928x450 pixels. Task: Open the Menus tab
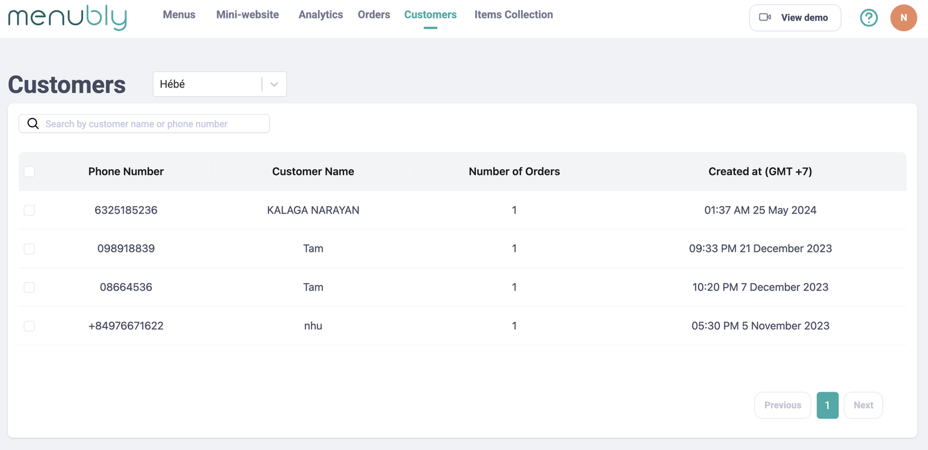(179, 15)
